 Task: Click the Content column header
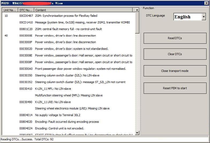coord(83,10)
